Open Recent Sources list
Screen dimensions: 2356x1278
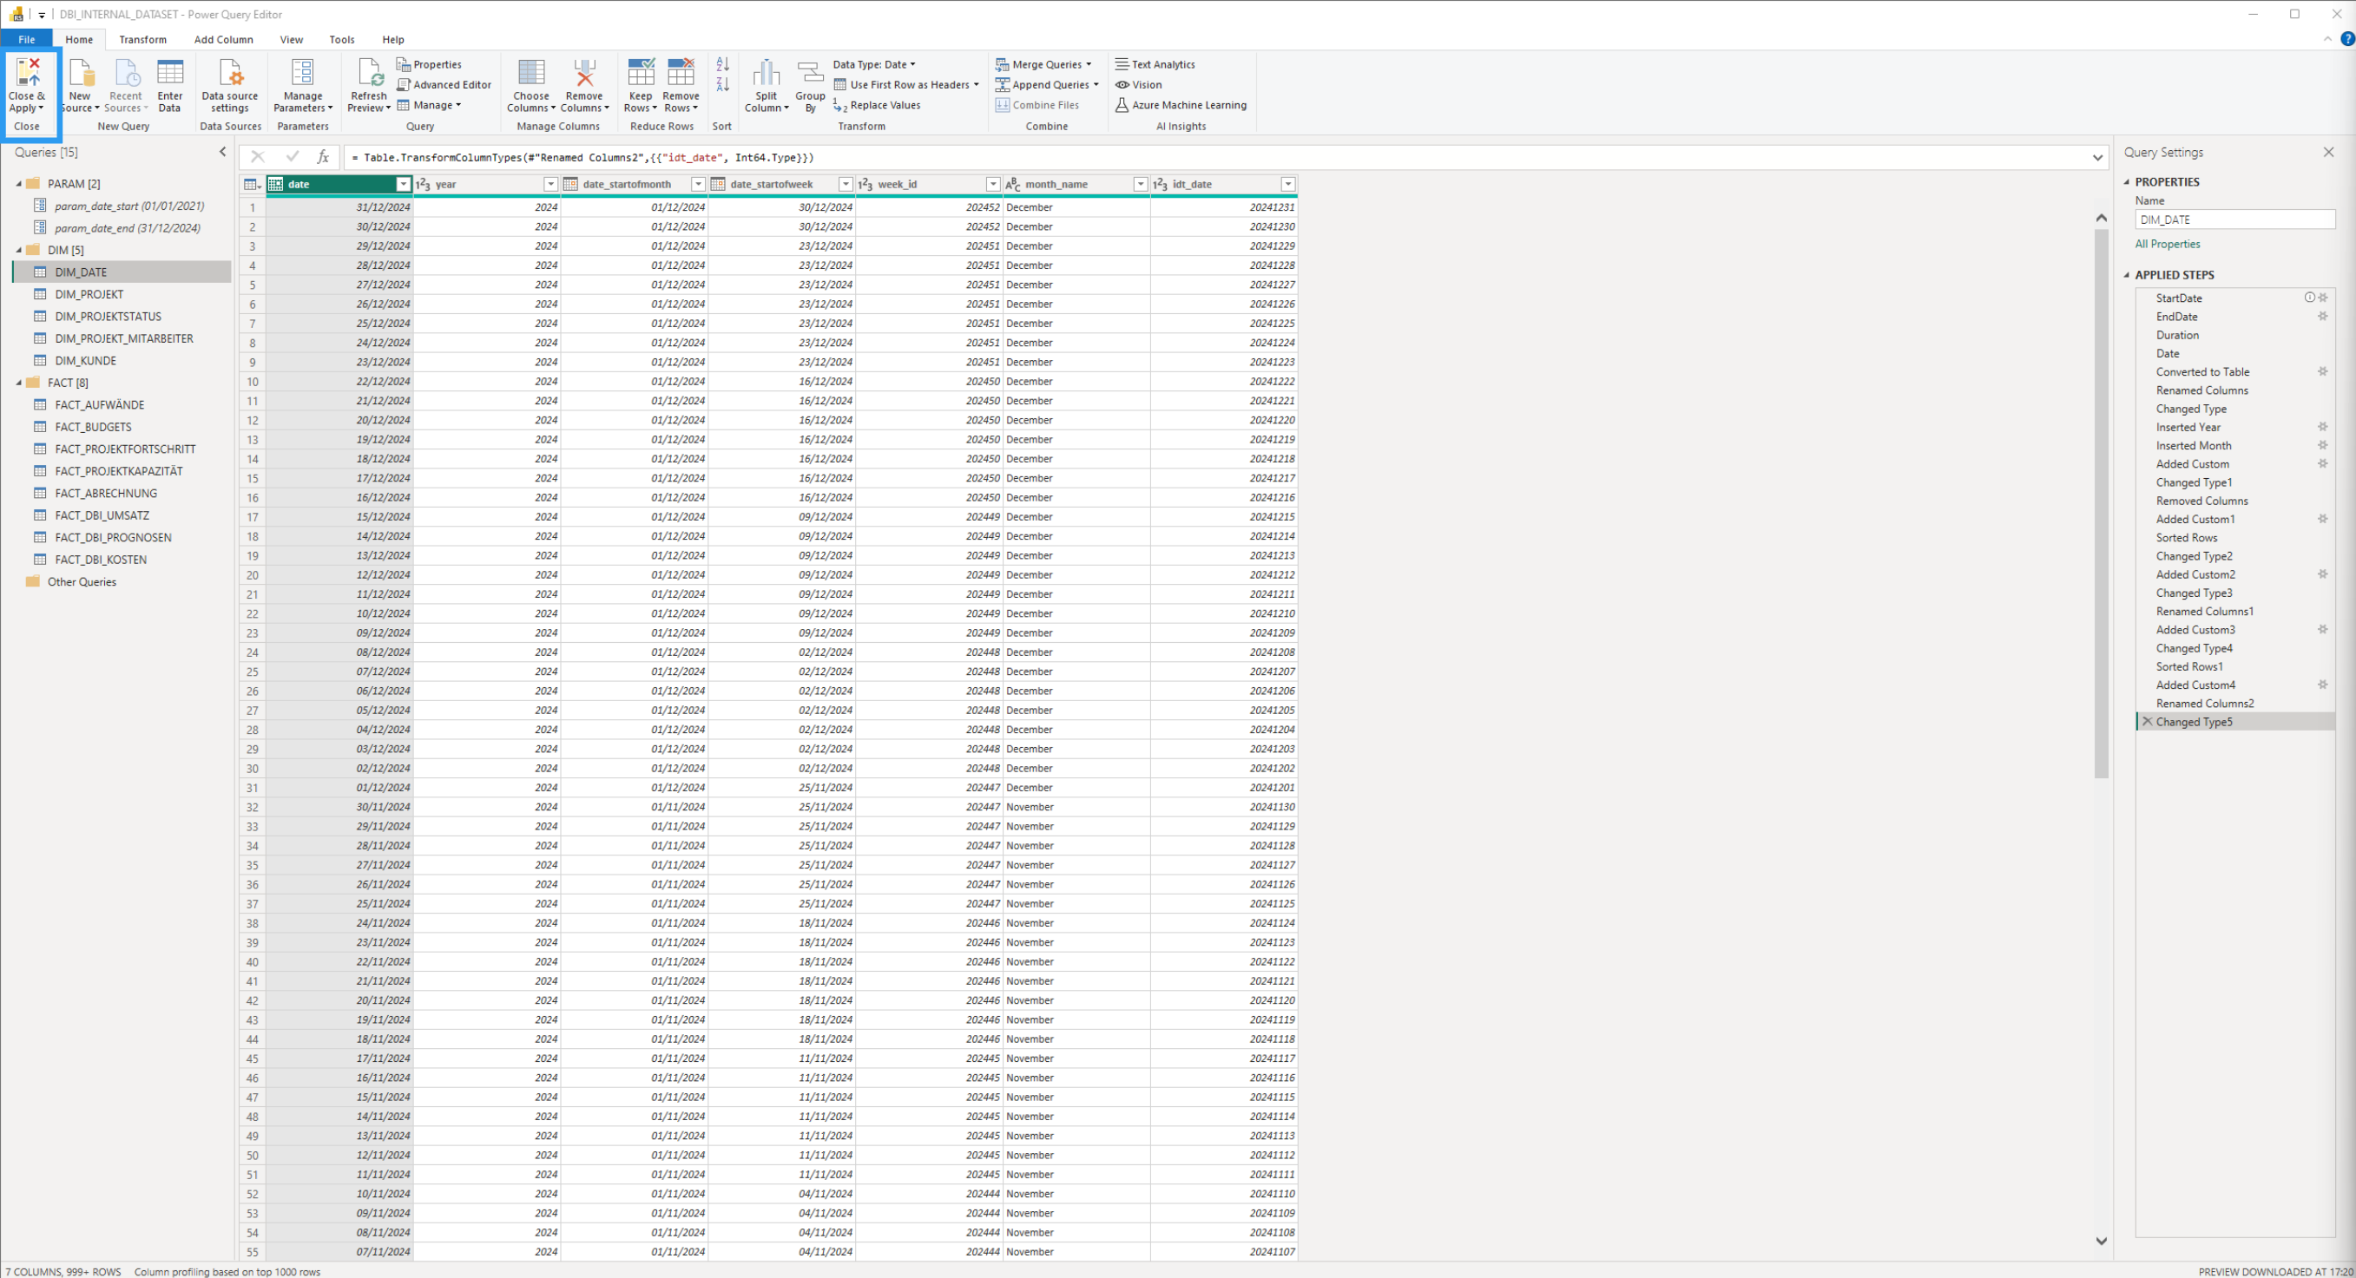point(125,86)
